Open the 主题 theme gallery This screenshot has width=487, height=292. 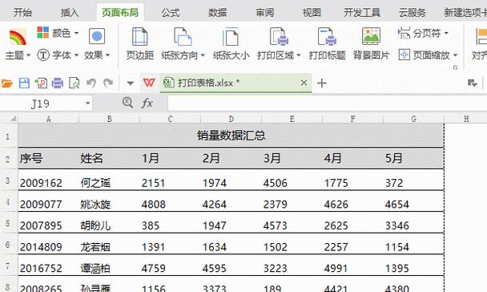click(18, 44)
